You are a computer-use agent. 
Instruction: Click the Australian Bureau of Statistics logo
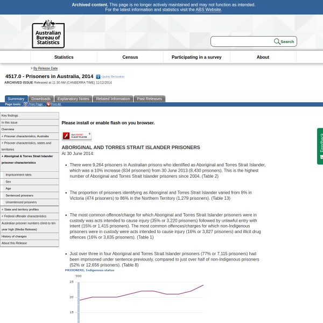[48, 34]
